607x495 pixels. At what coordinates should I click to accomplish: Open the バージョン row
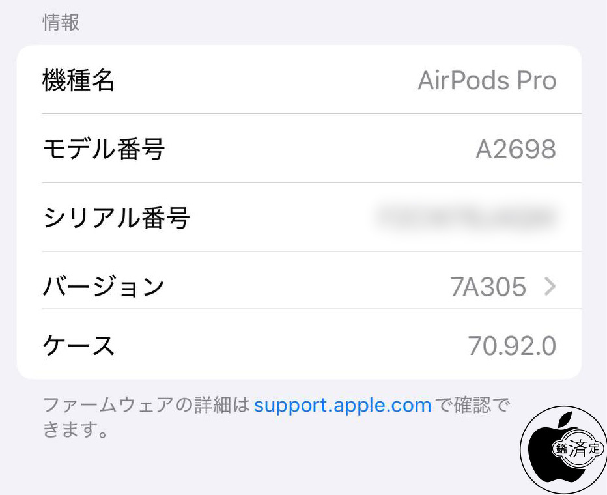point(299,287)
